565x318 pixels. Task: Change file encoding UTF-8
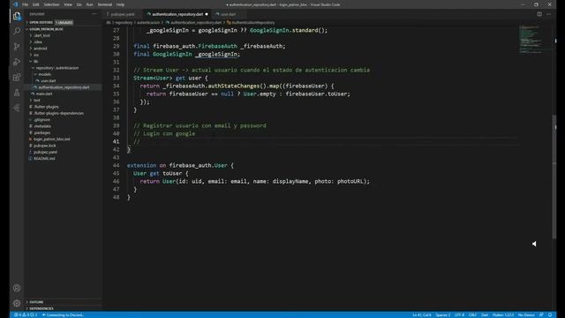coord(459,314)
